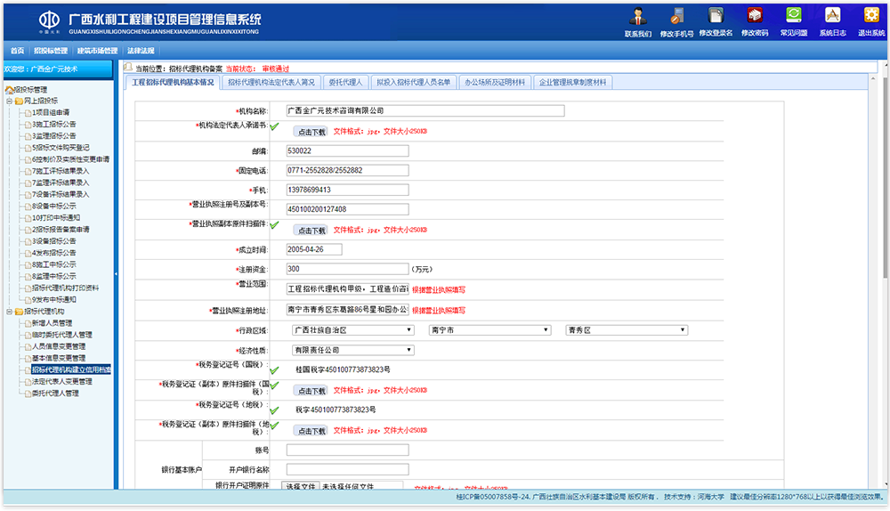The height and width of the screenshot is (511, 890).
Task: Click the outer page vertical scrollbar
Action: click(x=885, y=178)
